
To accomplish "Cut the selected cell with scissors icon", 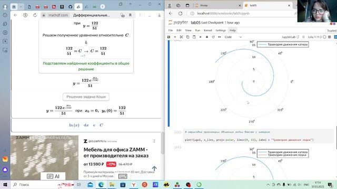I will [181, 37].
